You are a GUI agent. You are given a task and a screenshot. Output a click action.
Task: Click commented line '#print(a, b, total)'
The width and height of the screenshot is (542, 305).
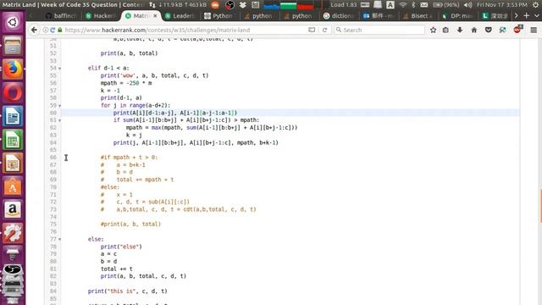130,224
